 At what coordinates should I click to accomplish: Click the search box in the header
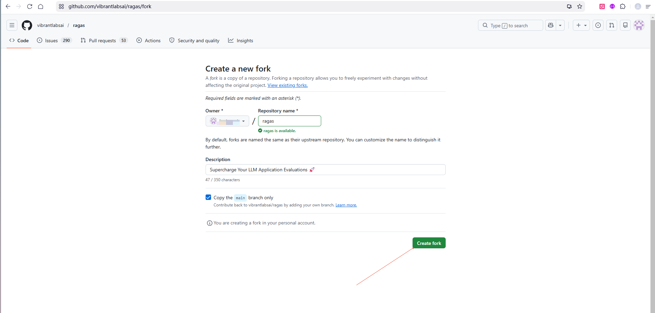tap(510, 25)
